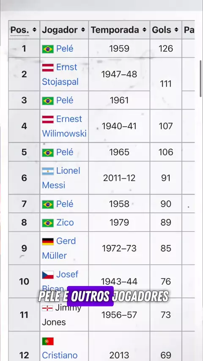Sort table by the Gols column arrows
The height and width of the screenshot is (361, 203).
tap(176, 30)
